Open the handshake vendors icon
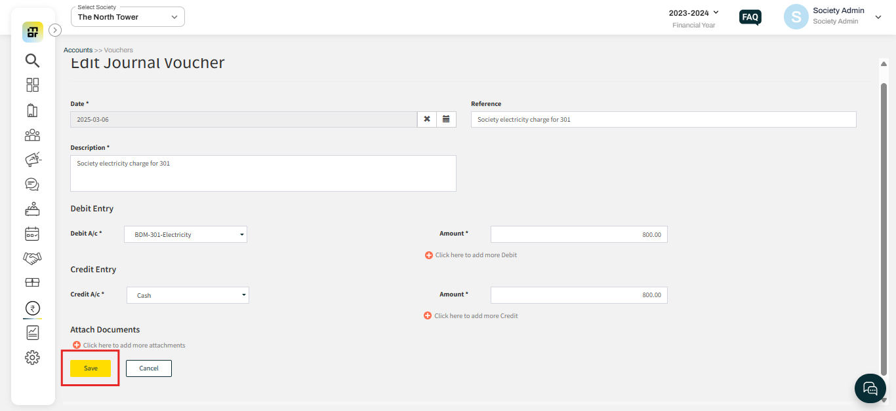Screen dimensions: 896x411 [x=32, y=259]
